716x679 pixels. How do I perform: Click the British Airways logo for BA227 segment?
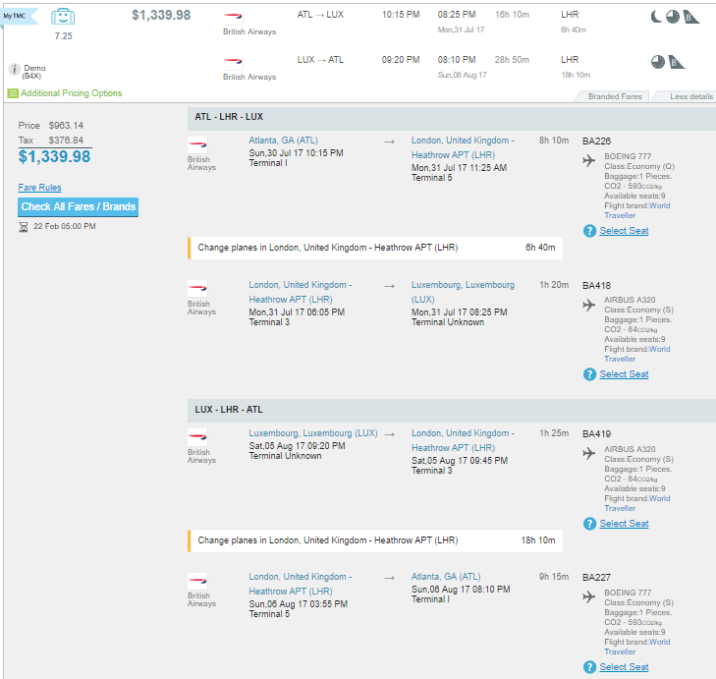(x=197, y=581)
